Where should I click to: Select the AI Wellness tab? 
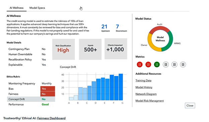[x=16, y=8]
